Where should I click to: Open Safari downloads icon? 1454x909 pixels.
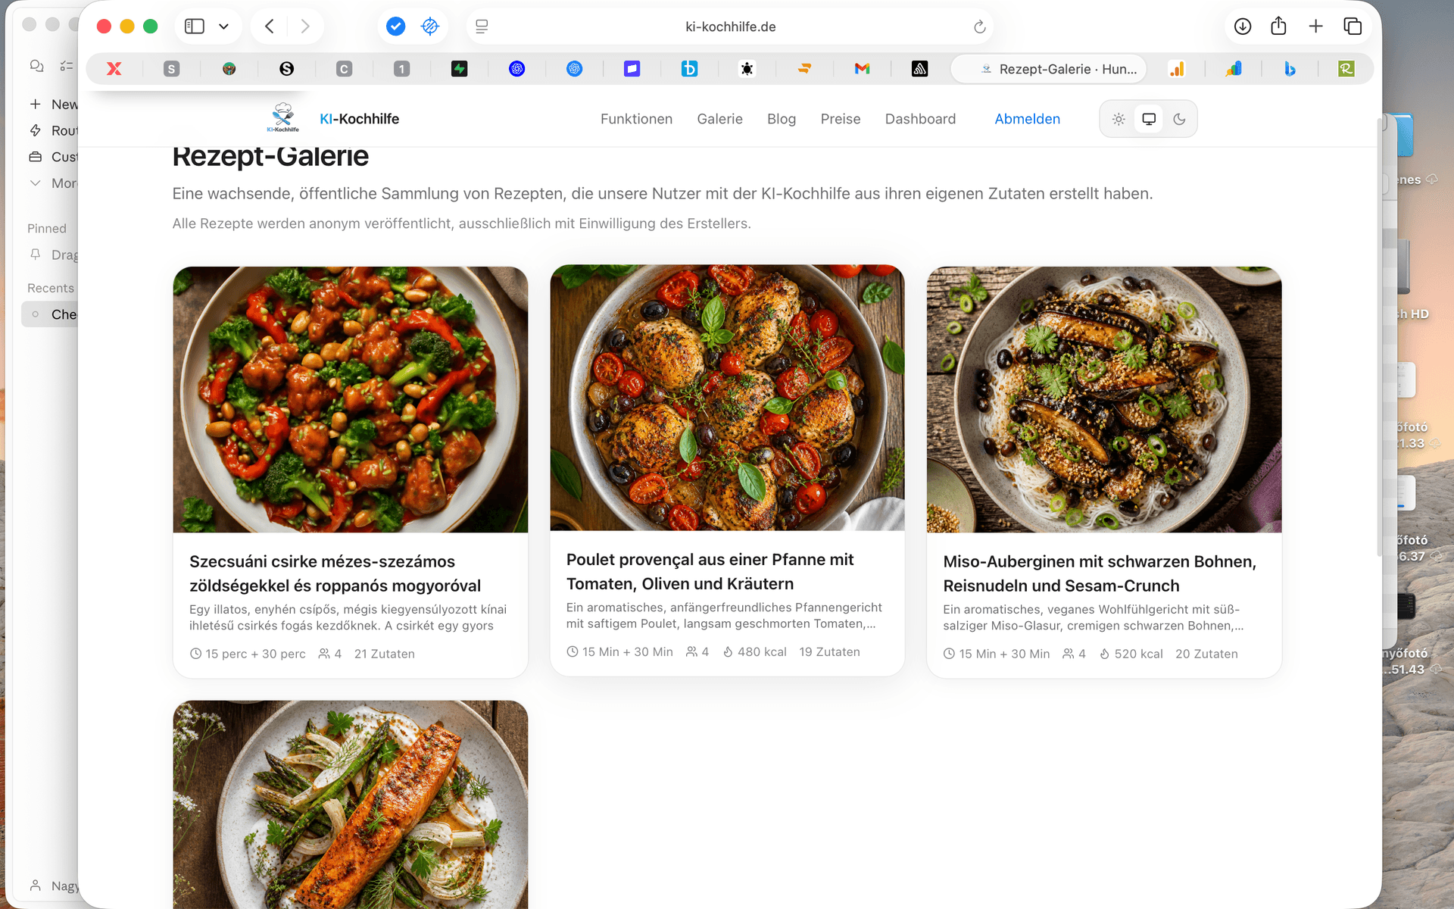tap(1243, 27)
